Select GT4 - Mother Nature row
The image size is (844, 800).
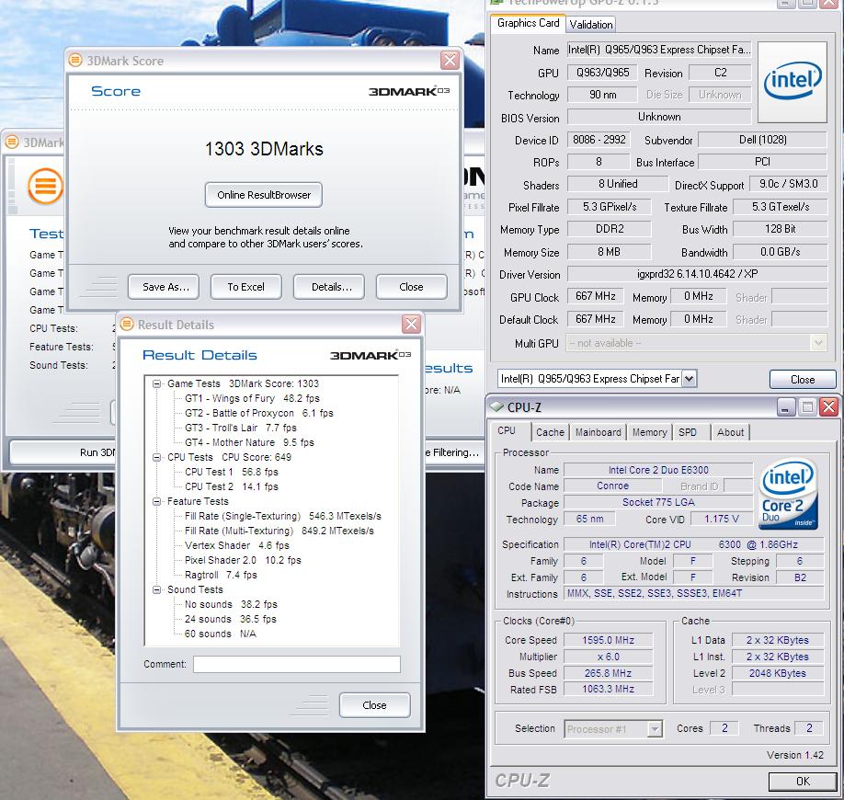click(x=249, y=442)
